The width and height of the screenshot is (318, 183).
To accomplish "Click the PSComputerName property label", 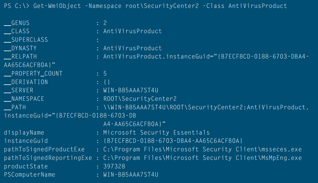I will 30,175.
